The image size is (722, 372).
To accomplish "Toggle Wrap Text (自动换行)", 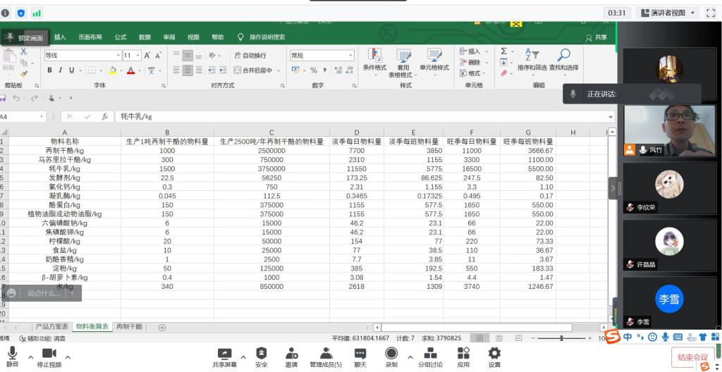I will coord(250,55).
